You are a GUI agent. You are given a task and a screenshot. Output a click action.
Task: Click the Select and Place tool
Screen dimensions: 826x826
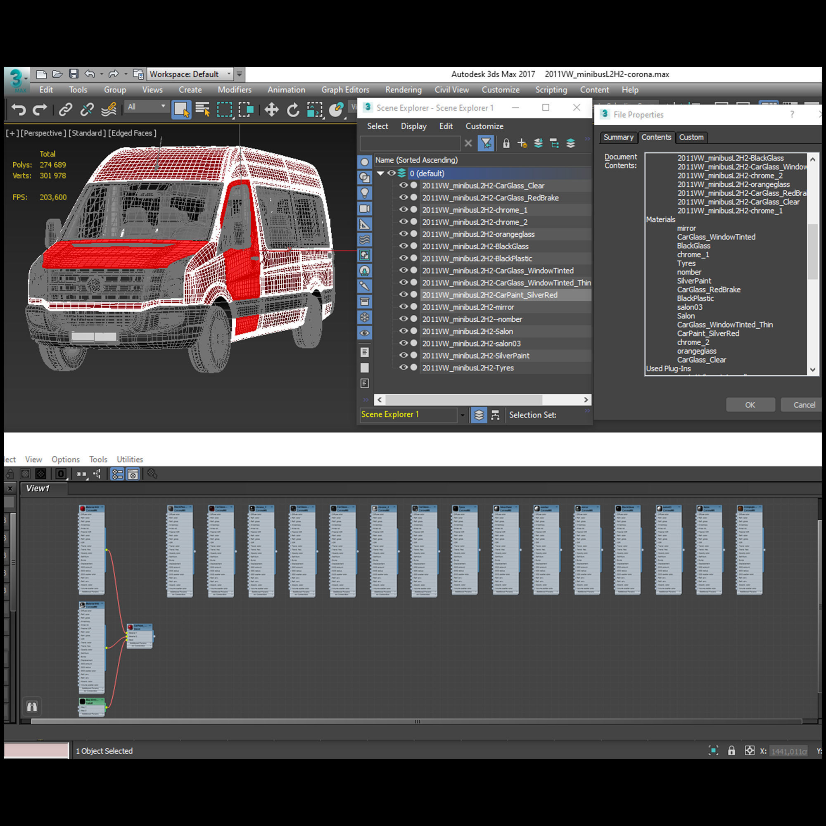coord(337,109)
